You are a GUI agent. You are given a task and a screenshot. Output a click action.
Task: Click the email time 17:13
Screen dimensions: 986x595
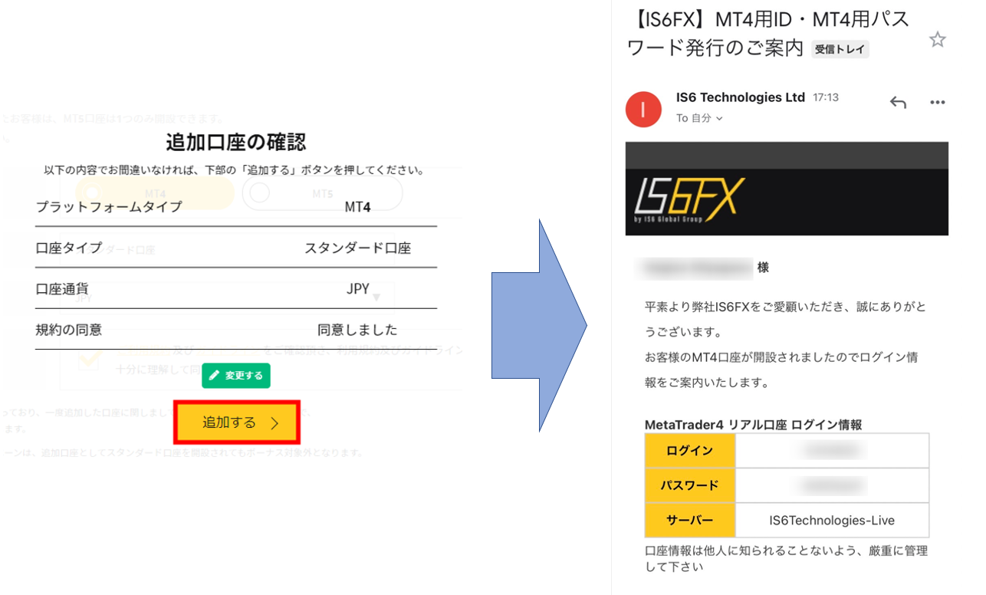(x=826, y=98)
